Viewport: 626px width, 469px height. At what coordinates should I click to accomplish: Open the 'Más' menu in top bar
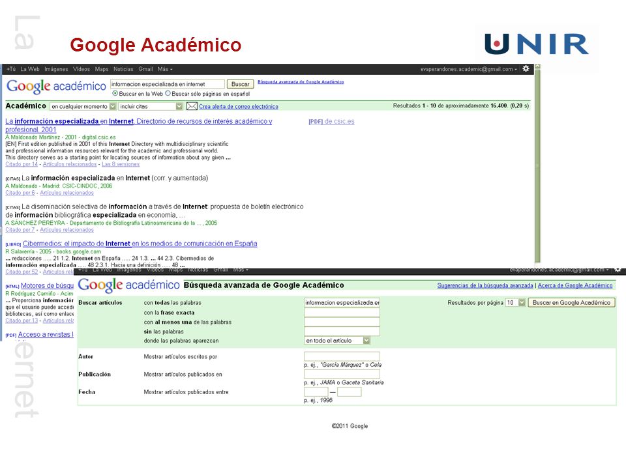[x=165, y=69]
